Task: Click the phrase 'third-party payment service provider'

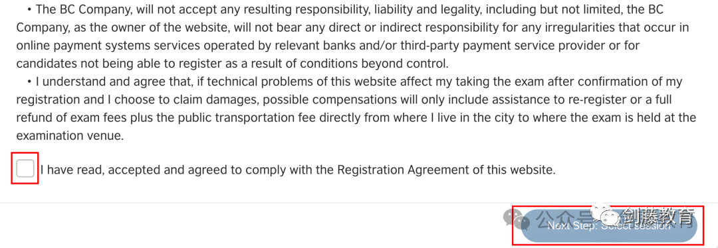Action: pyautogui.click(x=503, y=46)
